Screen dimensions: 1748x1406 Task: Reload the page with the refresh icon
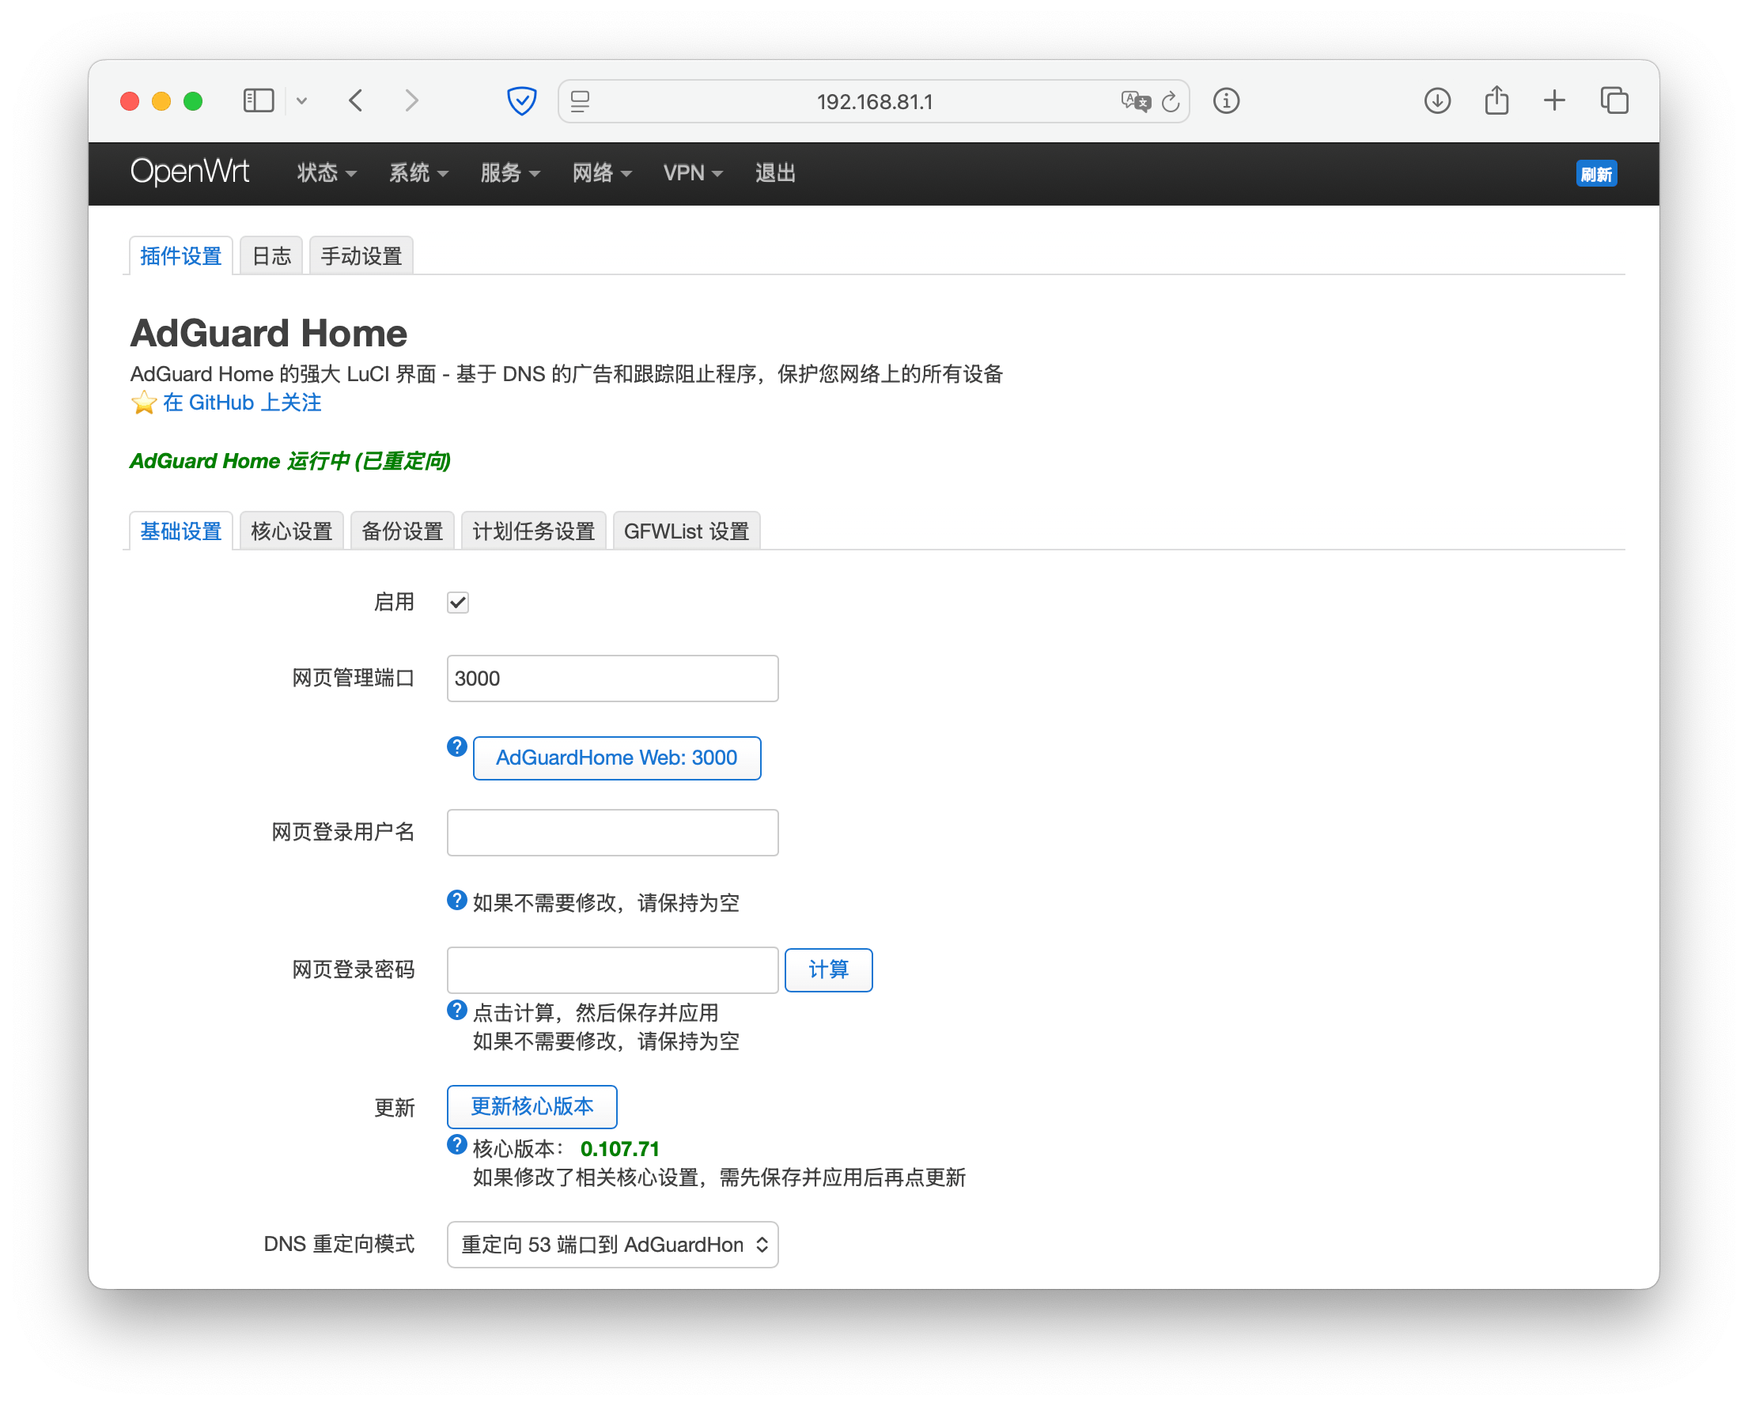click(x=1170, y=101)
